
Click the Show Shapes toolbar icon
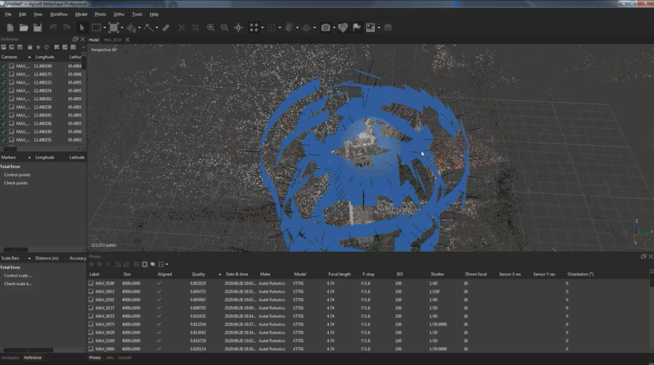pyautogui.click(x=343, y=27)
